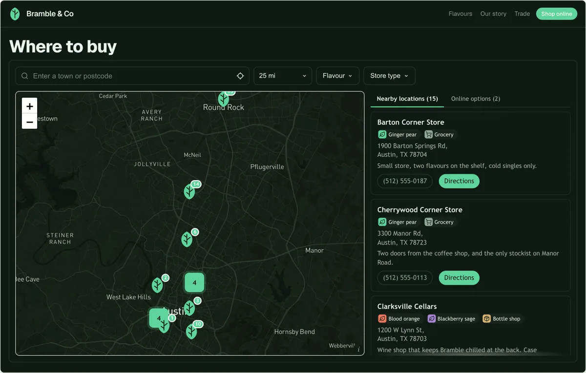This screenshot has height=373, width=586.
Task: Call (512) 555-0113
Action: (405, 277)
